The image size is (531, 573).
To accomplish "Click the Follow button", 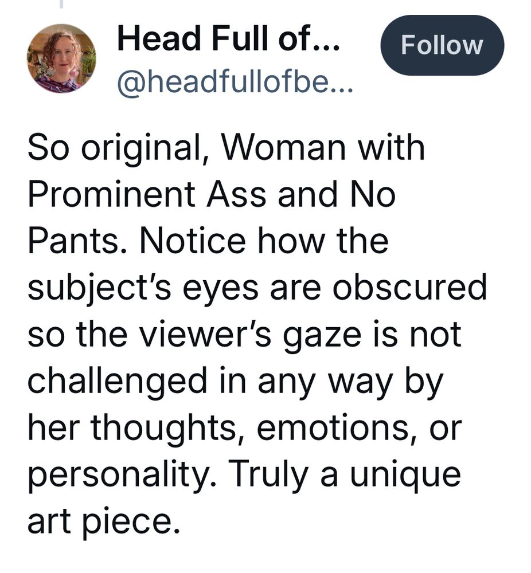I will [442, 45].
